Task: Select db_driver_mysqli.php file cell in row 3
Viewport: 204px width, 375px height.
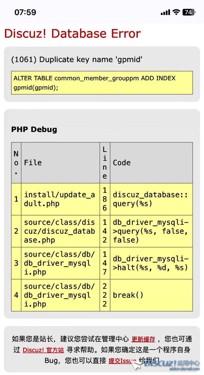Action: click(x=60, y=263)
